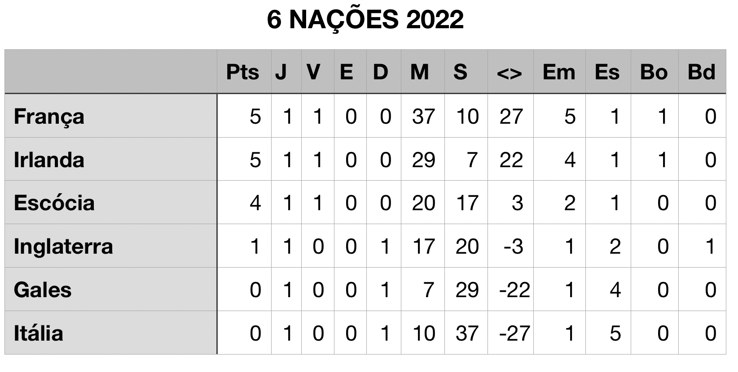Select the table title 6 NAÇÕES 2022

pos(365,20)
